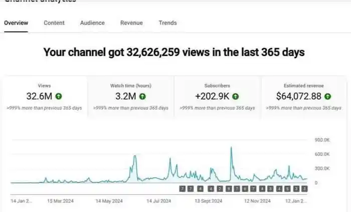351x212 pixels.
Task: Click the video marker labeled 2
Action: point(220,189)
